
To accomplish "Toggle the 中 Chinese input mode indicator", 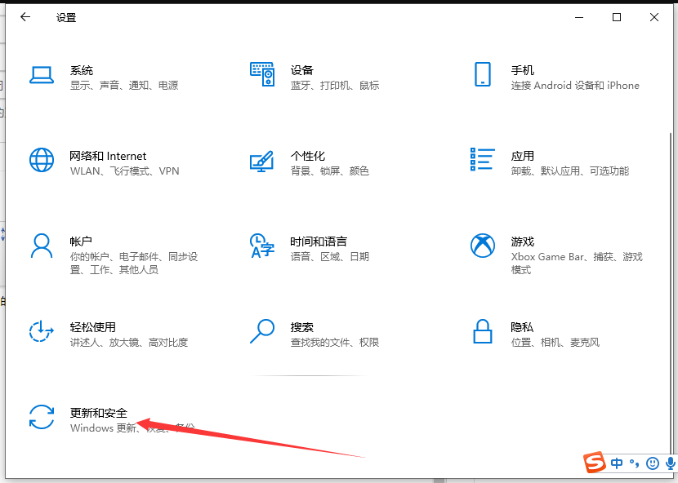I will coord(617,463).
